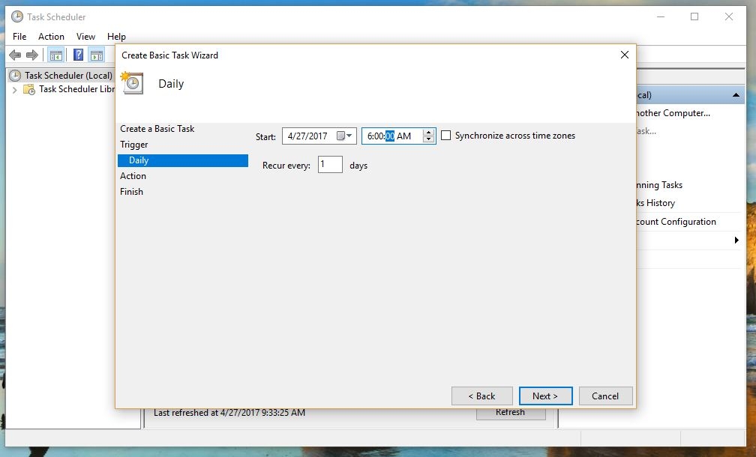The width and height of the screenshot is (756, 457).
Task: Click the wizard clock icon beside Daily
Action: point(132,83)
